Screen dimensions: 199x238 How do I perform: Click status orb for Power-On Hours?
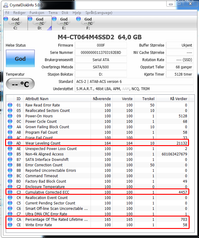[x=10, y=116]
